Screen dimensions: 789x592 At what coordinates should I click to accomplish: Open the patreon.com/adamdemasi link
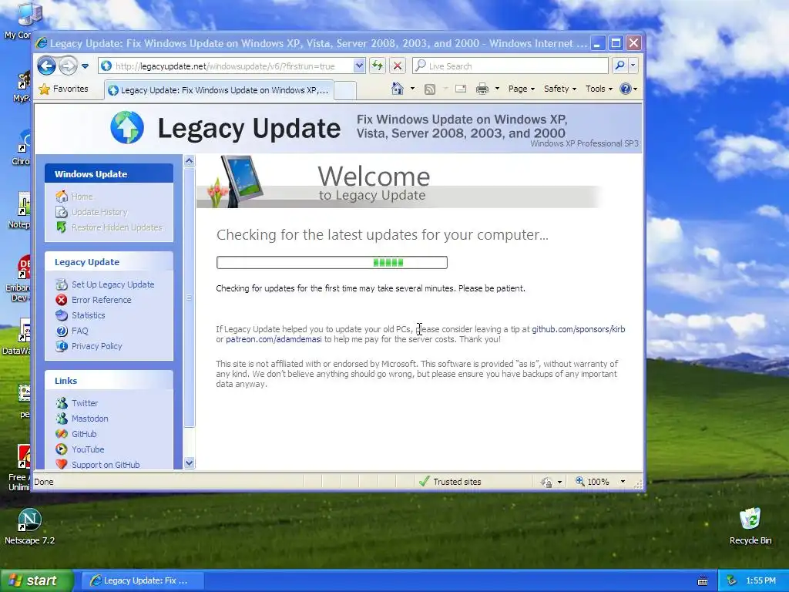[x=274, y=339]
